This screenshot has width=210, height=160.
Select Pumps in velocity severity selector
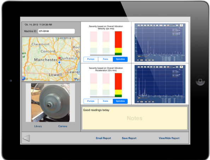91,59
